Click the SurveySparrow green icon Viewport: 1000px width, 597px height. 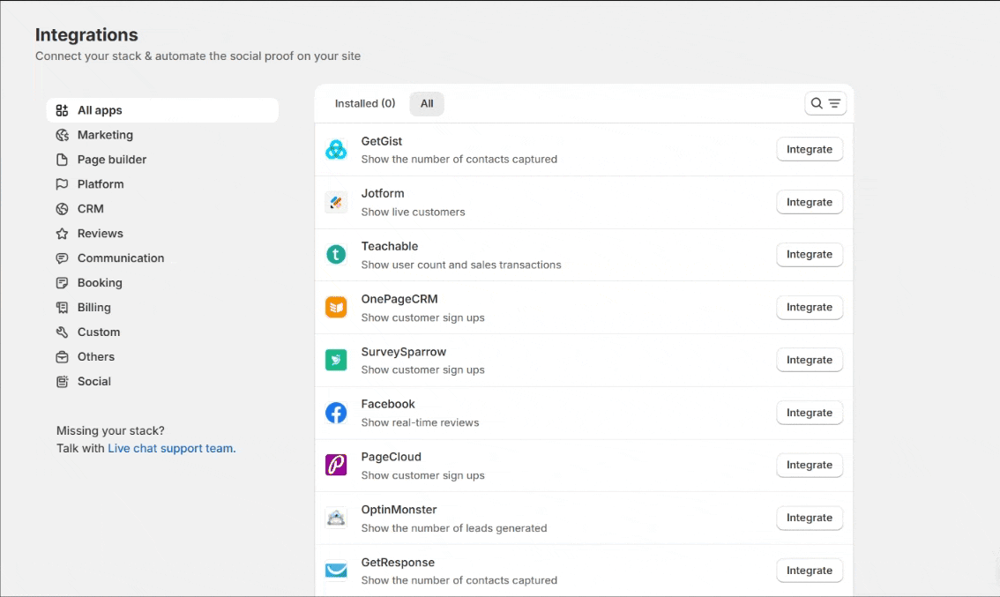[336, 360]
